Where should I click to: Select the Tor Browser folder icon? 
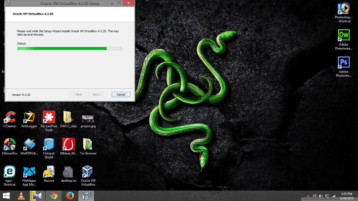click(88, 147)
